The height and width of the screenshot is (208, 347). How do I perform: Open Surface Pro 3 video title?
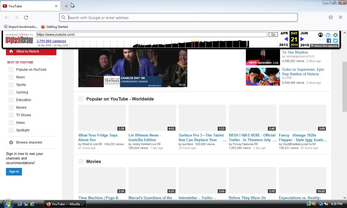[202, 138]
